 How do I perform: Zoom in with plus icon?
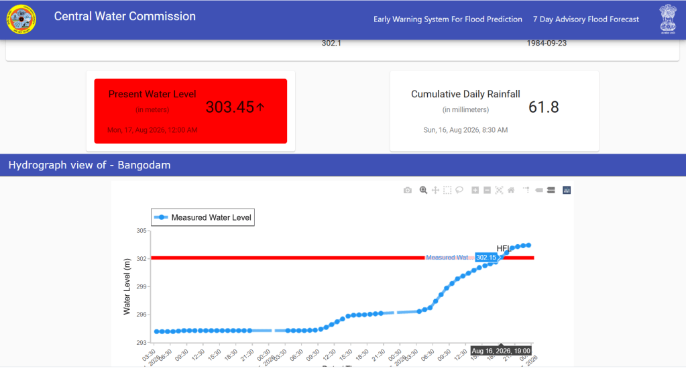pos(475,190)
